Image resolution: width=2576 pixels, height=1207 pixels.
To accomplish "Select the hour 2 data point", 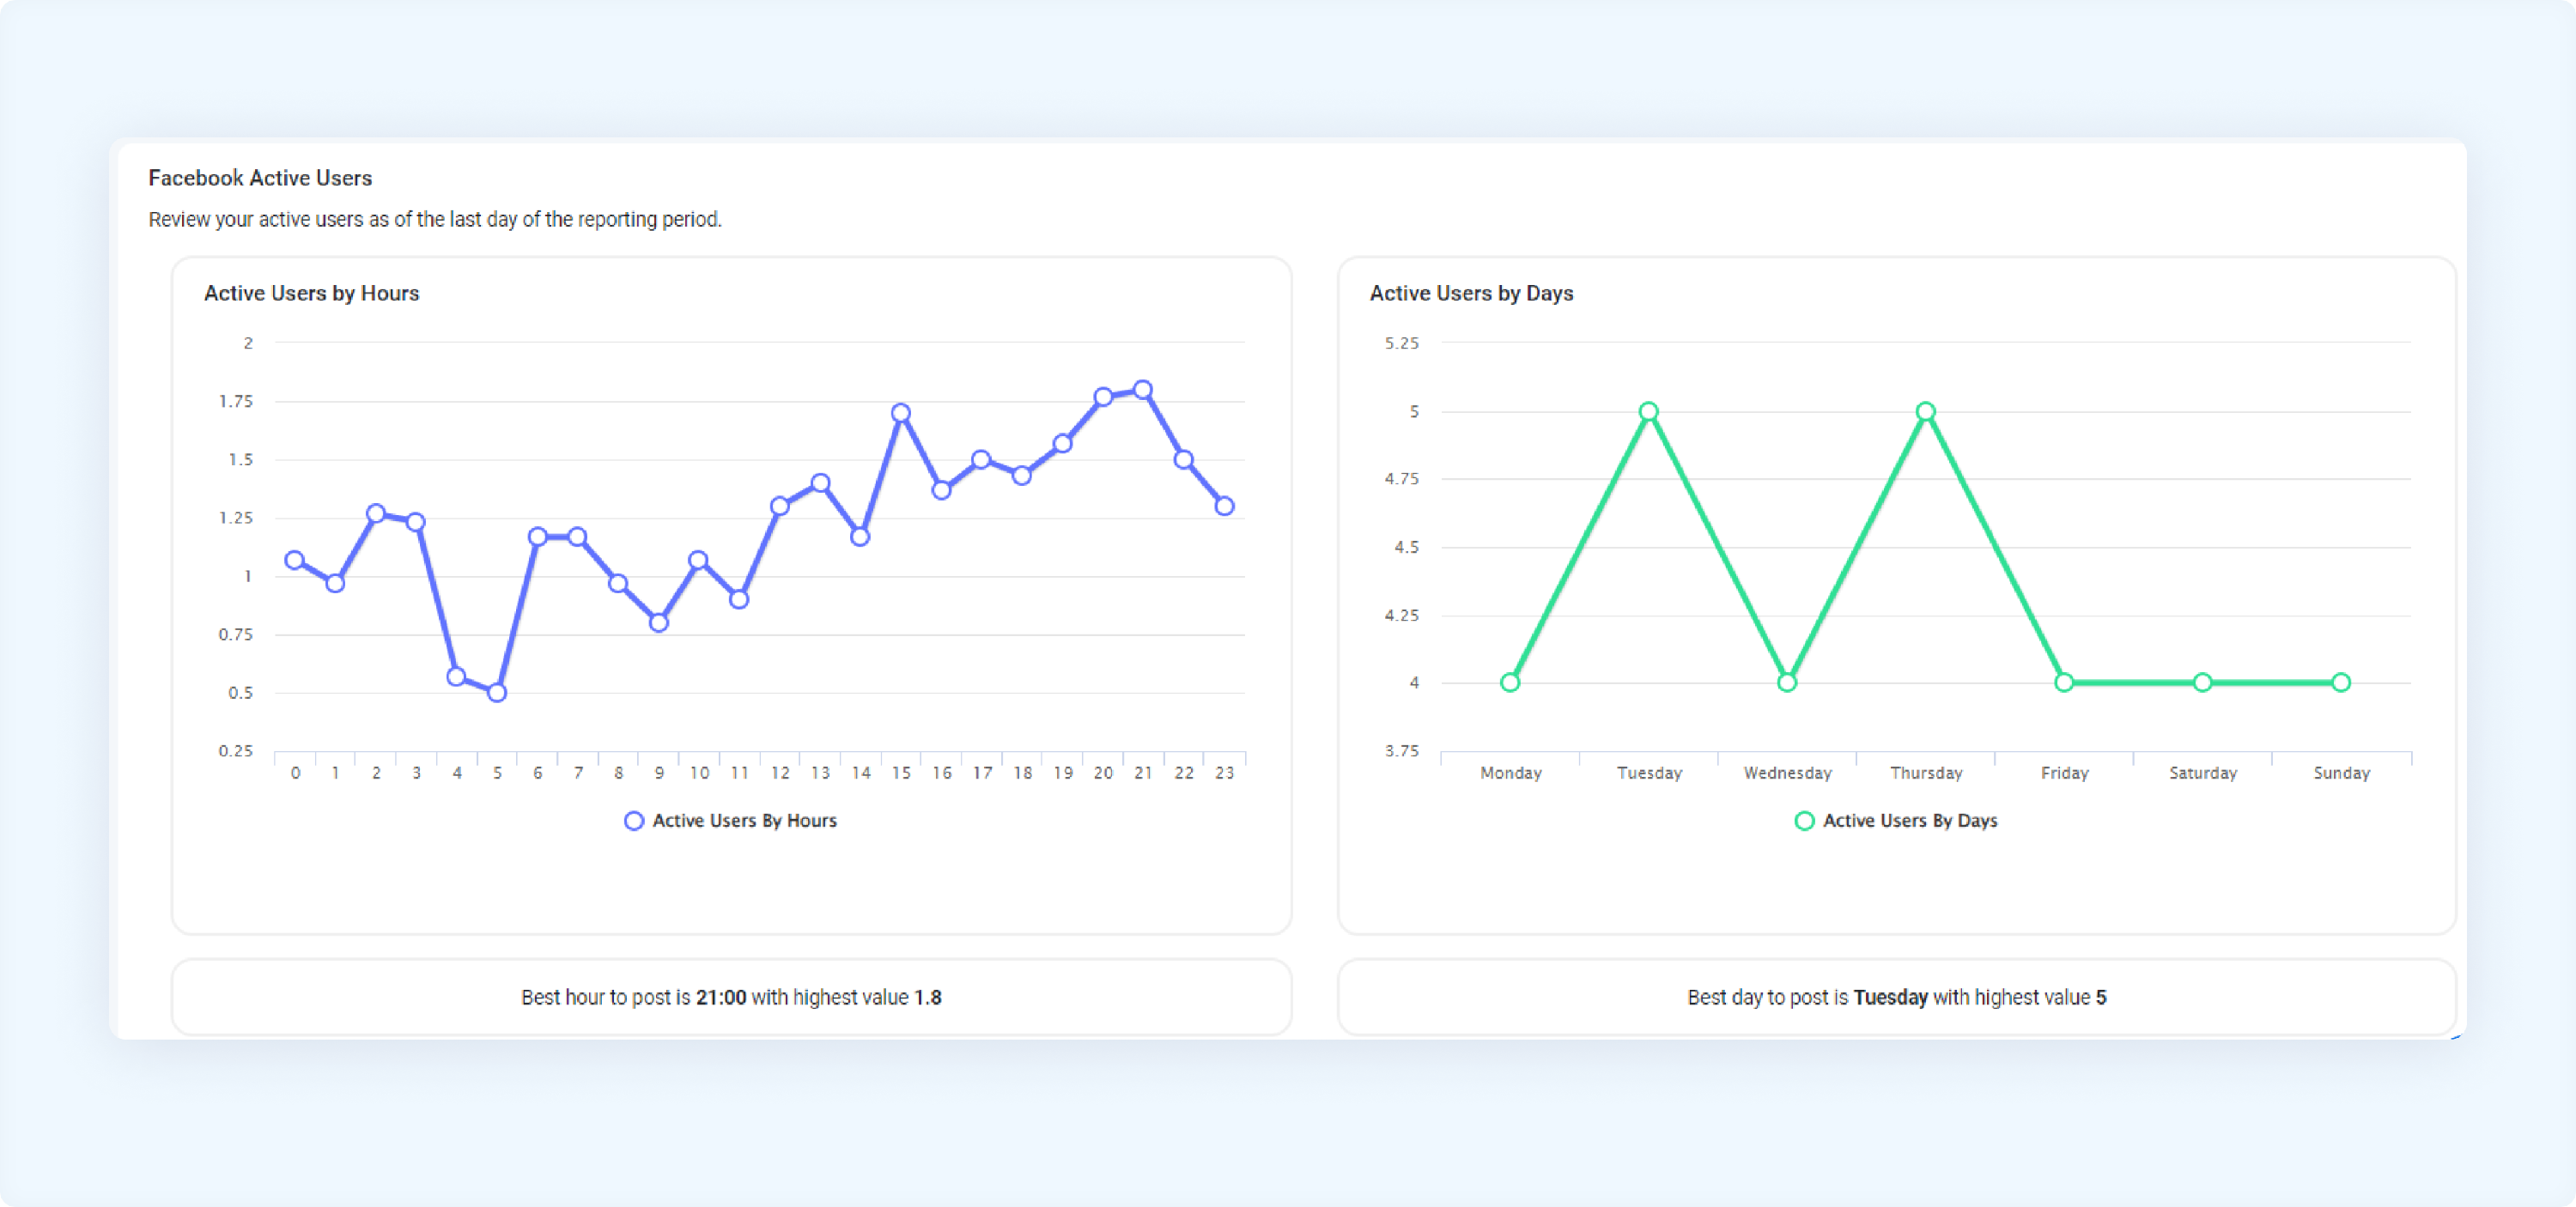I will tap(376, 513).
